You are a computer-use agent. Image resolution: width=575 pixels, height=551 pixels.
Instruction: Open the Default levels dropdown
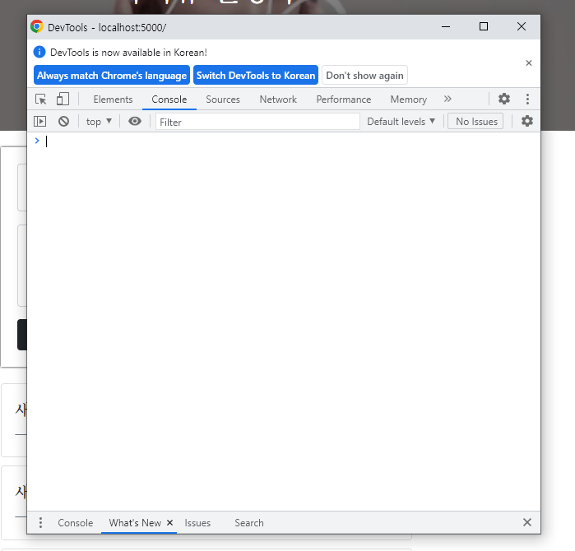(401, 122)
